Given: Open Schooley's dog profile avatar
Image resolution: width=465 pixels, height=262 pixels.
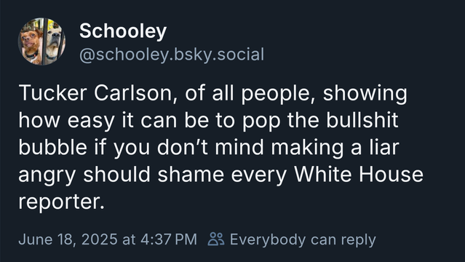Looking at the screenshot, I should (x=41, y=41).
